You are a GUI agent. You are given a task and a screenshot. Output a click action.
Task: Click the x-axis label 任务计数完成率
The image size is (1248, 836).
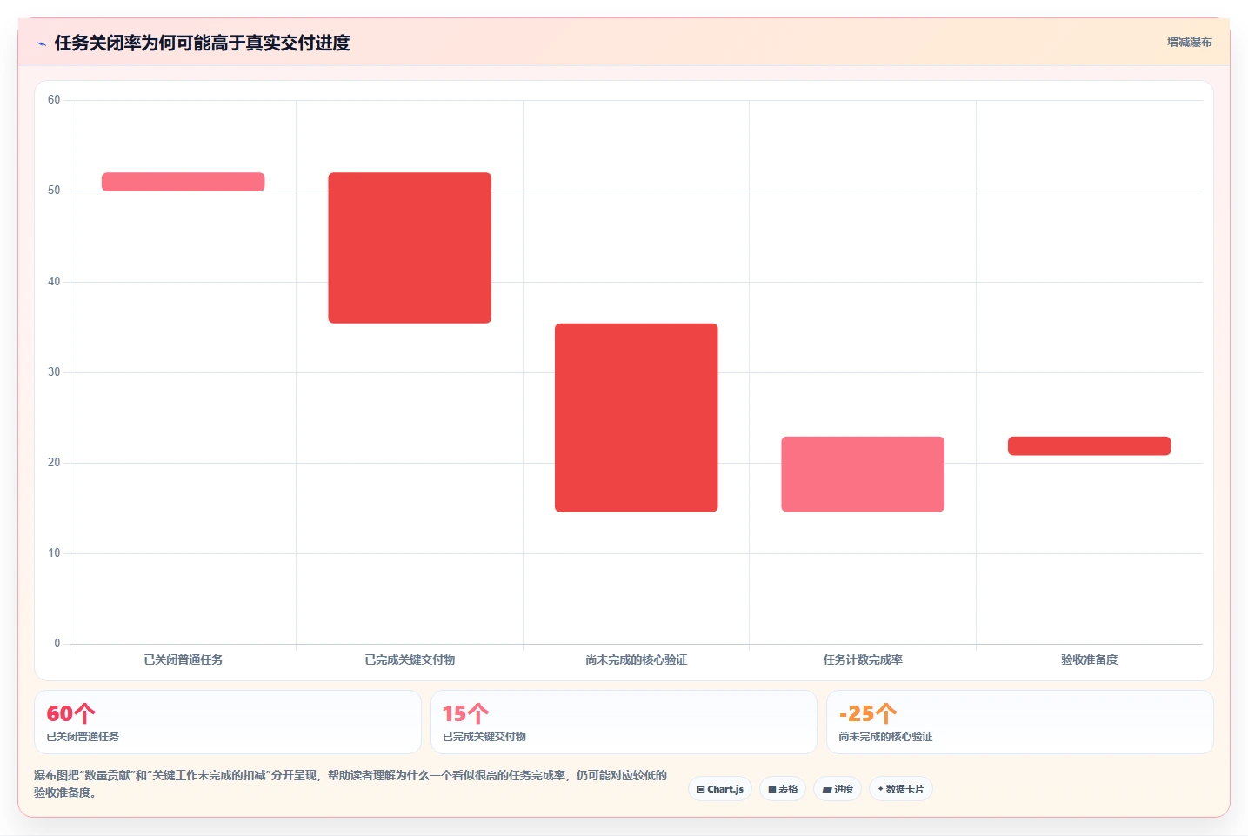863,659
